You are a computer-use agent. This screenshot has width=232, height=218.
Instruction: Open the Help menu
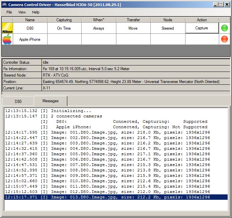35,12
